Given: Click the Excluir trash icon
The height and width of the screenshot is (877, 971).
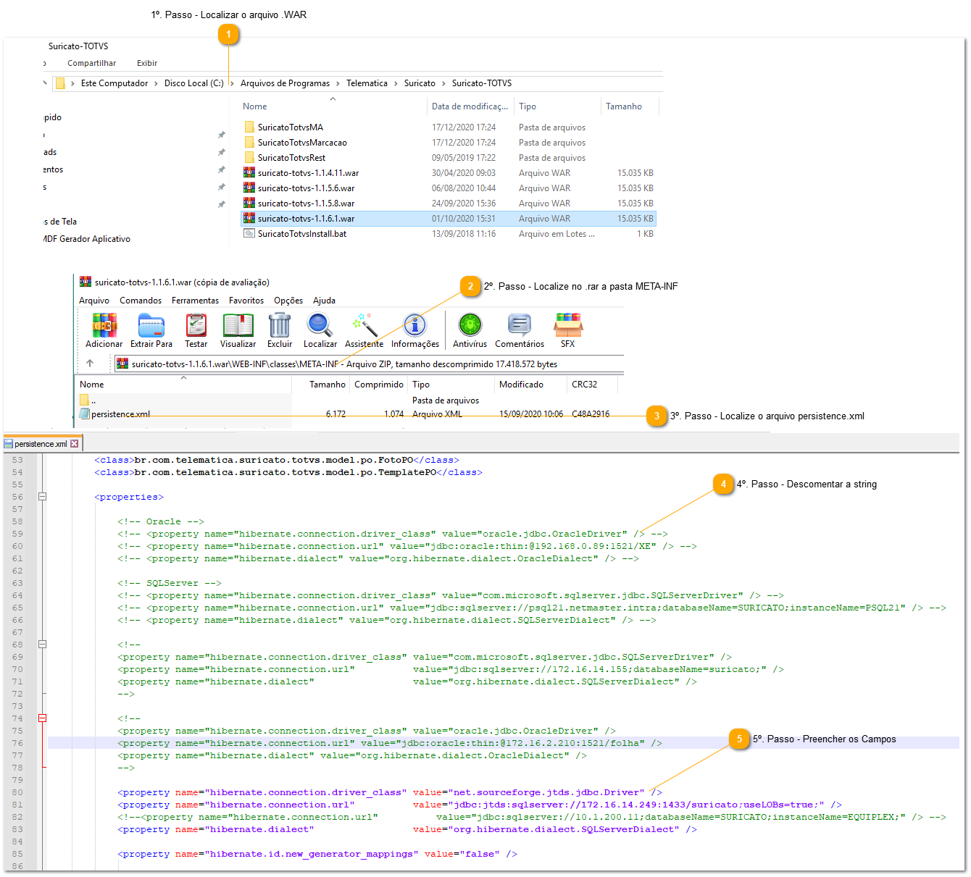Looking at the screenshot, I should (x=280, y=325).
